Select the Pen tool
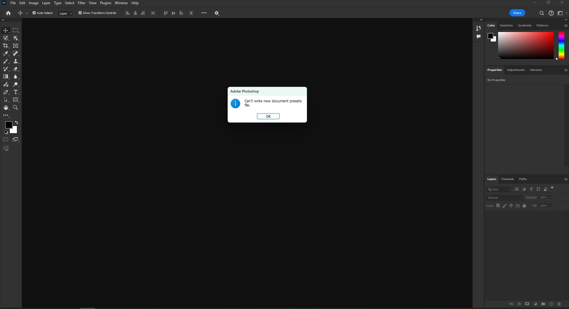The image size is (569, 309). (6, 92)
